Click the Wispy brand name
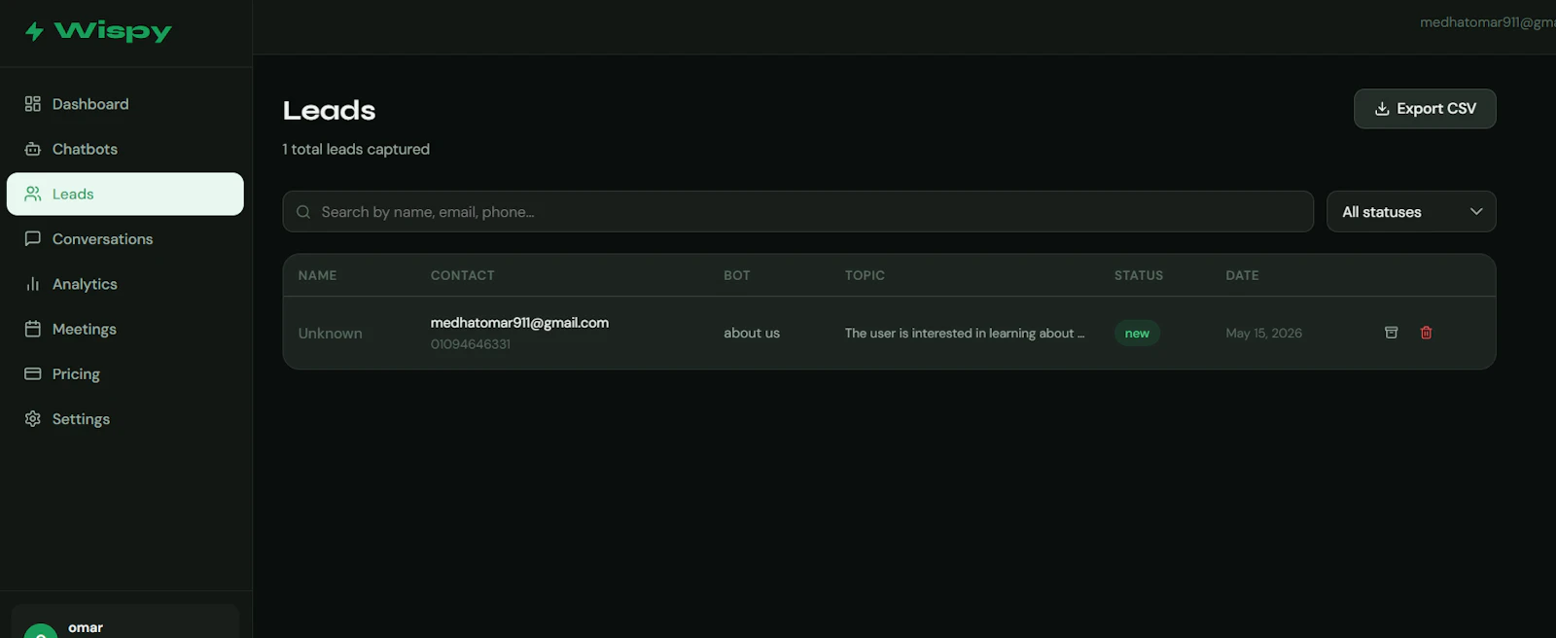This screenshot has width=1556, height=638. (x=113, y=31)
